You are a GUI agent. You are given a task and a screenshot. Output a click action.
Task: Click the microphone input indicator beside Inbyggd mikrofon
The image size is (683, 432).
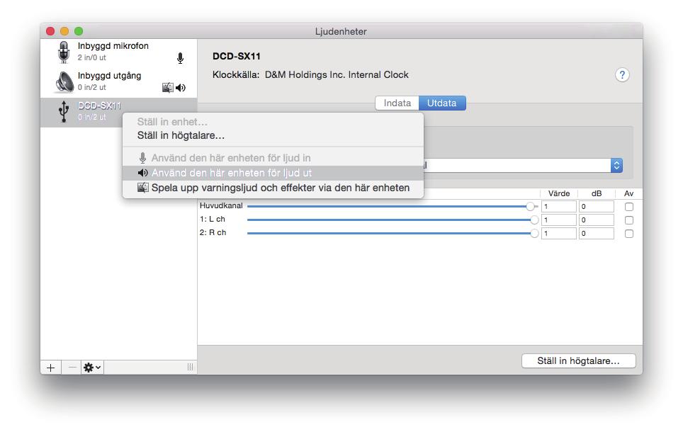click(181, 58)
